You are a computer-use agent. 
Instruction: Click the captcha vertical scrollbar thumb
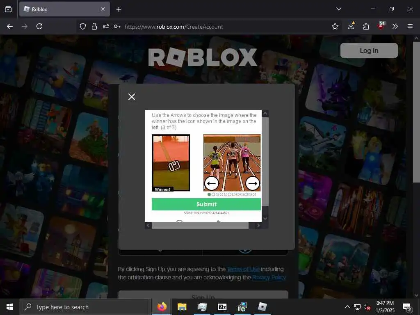[x=265, y=162]
